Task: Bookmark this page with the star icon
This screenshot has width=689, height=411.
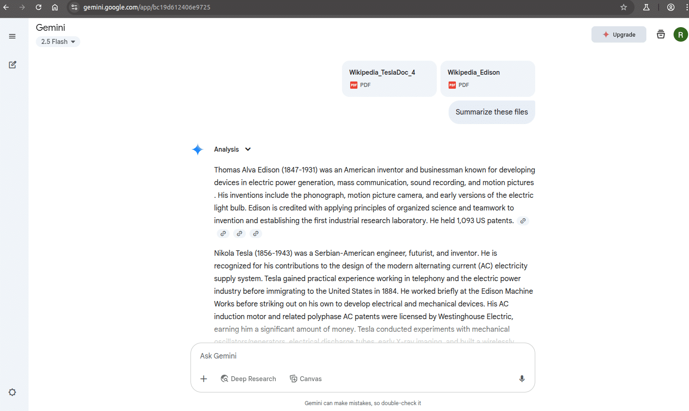Action: click(x=624, y=7)
